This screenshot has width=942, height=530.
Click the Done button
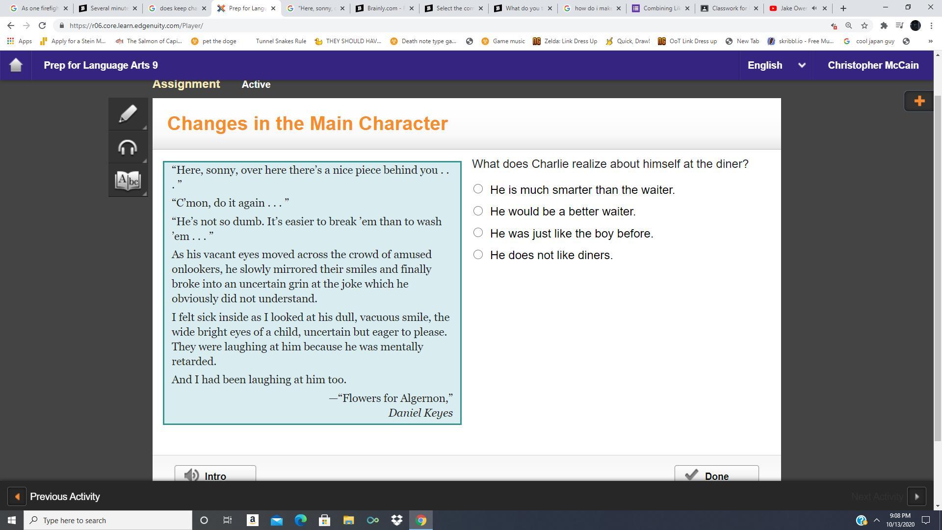pos(716,475)
